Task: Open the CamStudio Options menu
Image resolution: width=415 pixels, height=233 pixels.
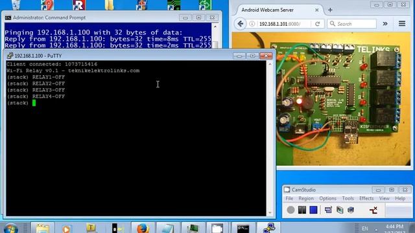Action: click(x=327, y=199)
